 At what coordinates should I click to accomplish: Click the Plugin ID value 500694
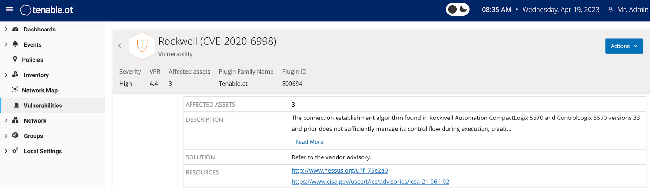(292, 84)
